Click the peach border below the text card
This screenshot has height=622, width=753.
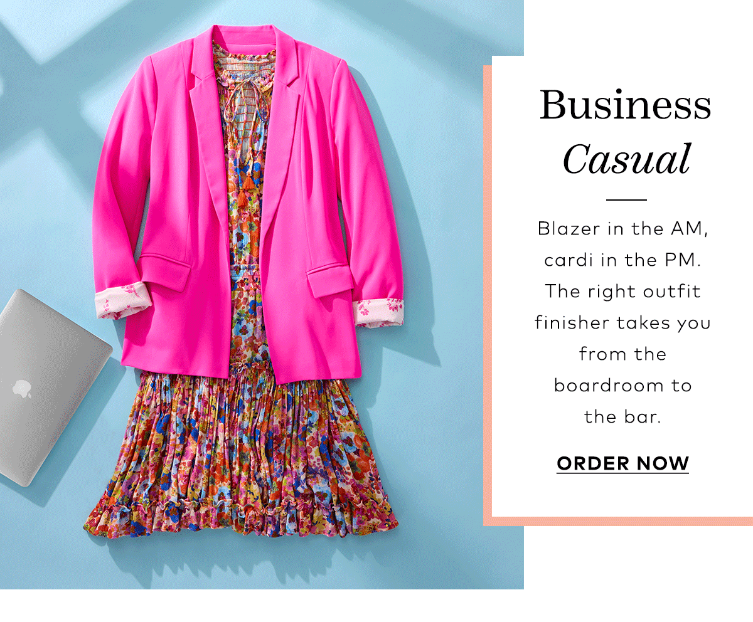(x=618, y=521)
